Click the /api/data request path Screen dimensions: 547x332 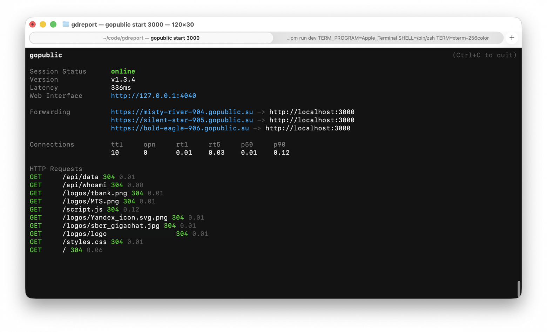point(80,177)
